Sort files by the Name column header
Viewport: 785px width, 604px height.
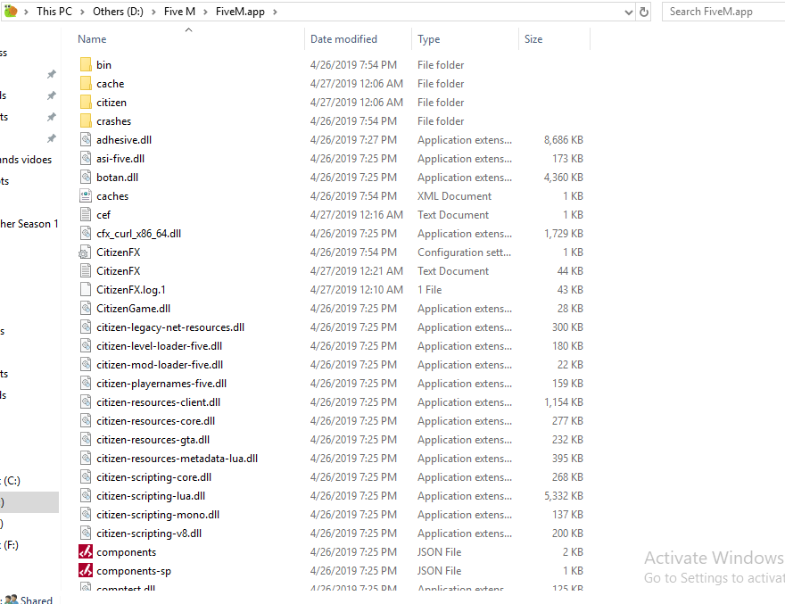coord(92,39)
